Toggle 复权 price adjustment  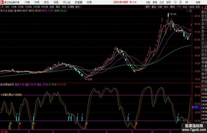click(148, 7)
